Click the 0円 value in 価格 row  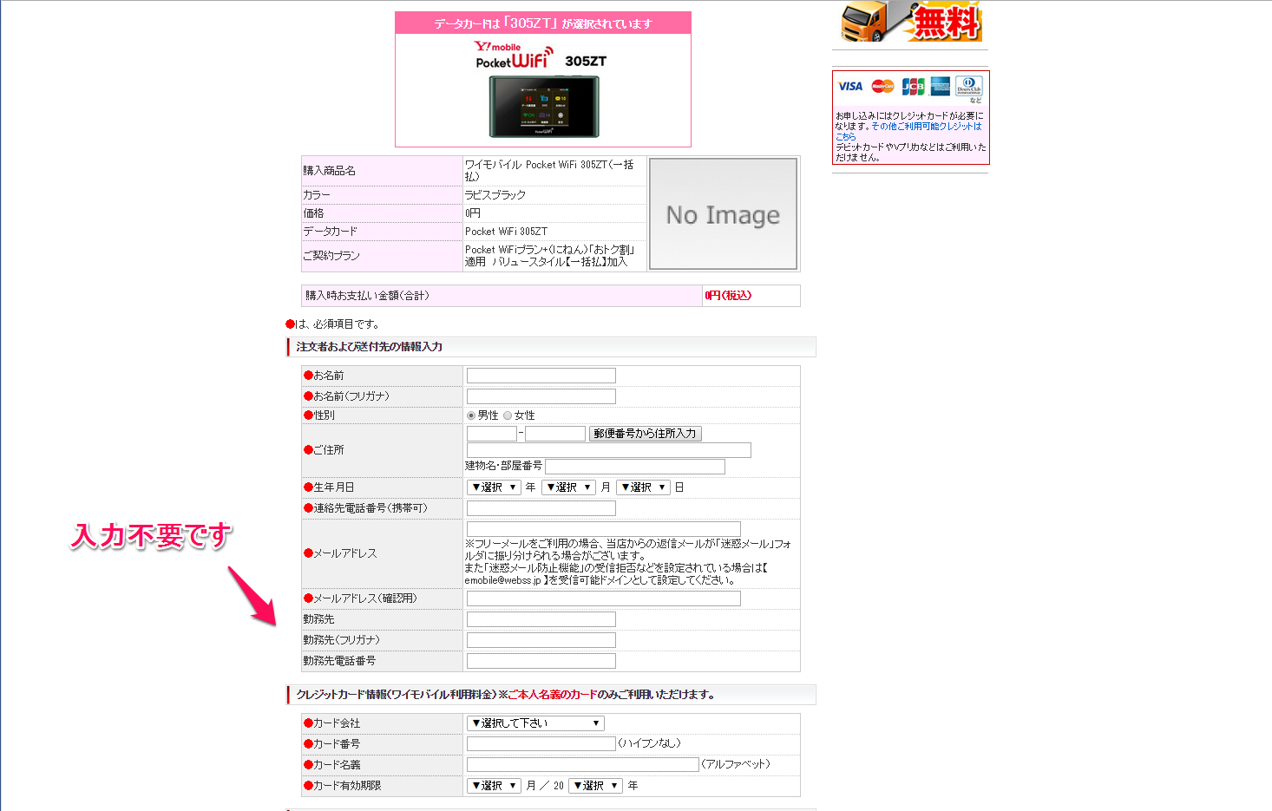coord(473,213)
